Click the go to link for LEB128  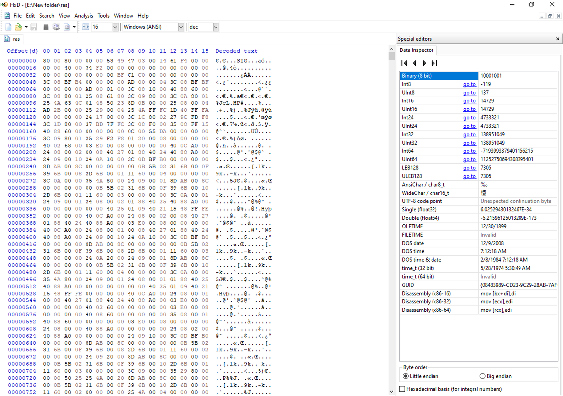point(470,168)
